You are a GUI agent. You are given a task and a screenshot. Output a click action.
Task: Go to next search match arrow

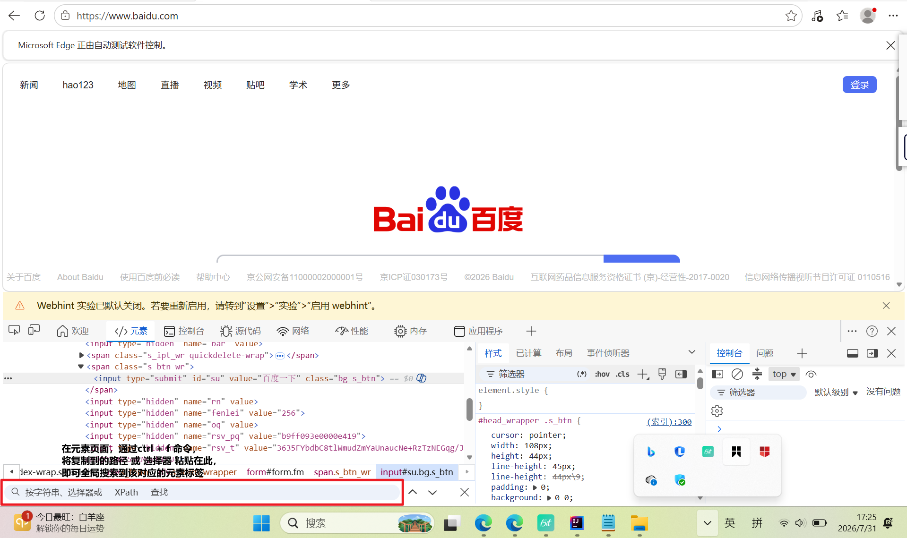[432, 492]
